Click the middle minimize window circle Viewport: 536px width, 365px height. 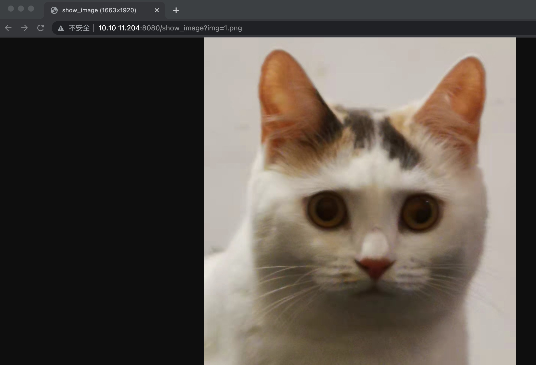tap(21, 9)
